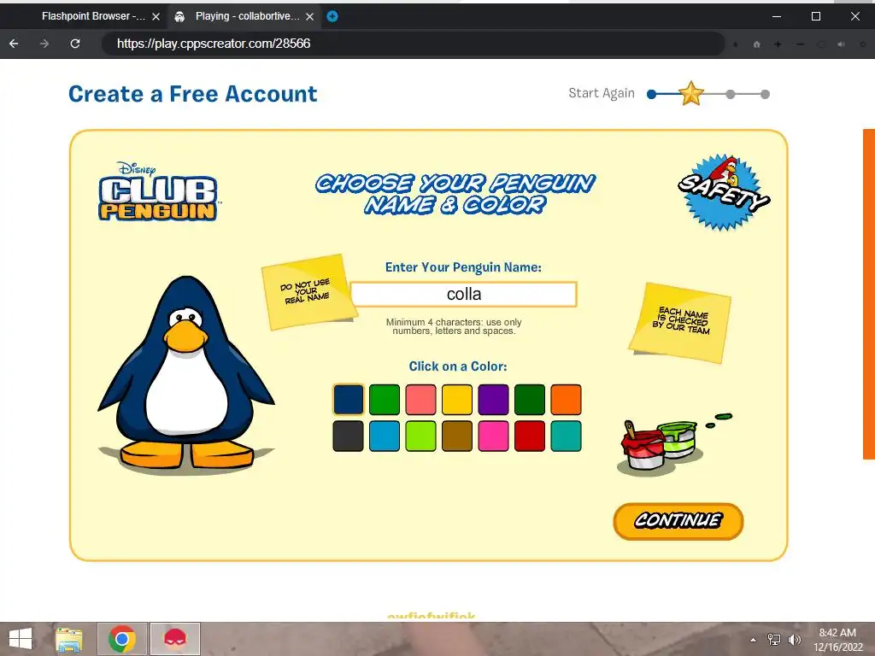Viewport: 875px width, 656px height.
Task: Click the browser forward arrow
Action: (44, 44)
